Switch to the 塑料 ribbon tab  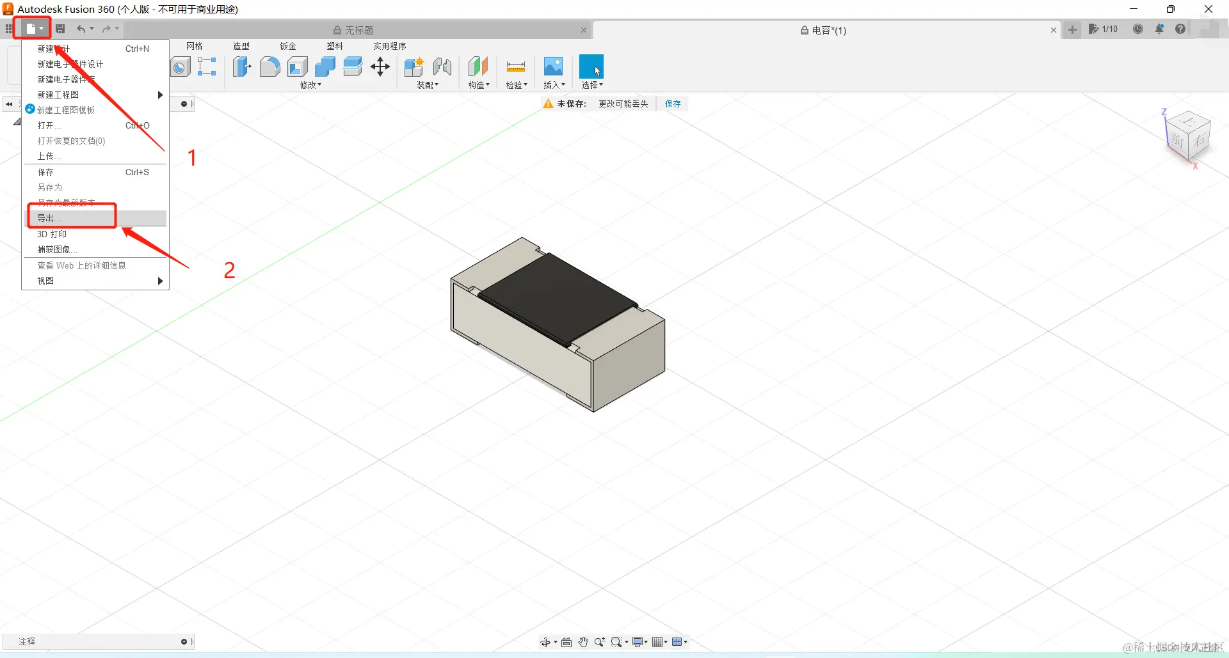pos(335,46)
